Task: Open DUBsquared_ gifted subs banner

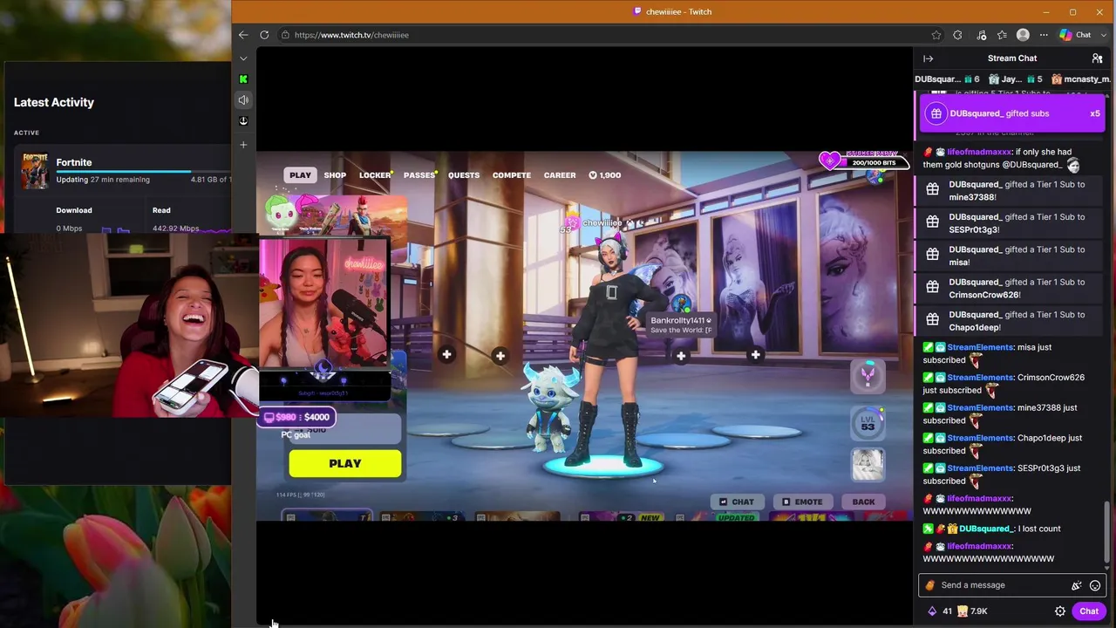Action: pos(1012,113)
